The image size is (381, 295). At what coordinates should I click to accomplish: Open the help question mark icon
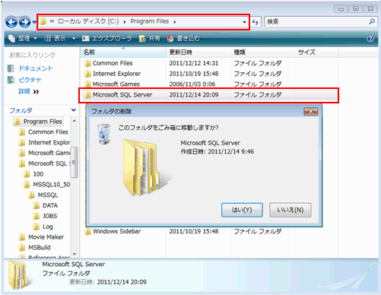click(370, 39)
